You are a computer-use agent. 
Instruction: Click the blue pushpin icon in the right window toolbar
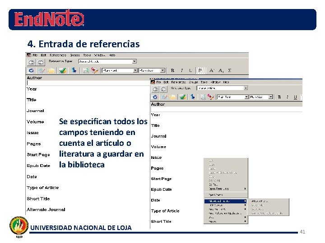click(x=193, y=97)
